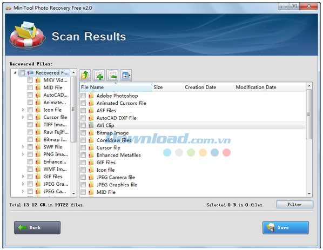Screen dimensions: 323x250
Task: Sort by the File Name column header
Action: [x=116, y=87]
